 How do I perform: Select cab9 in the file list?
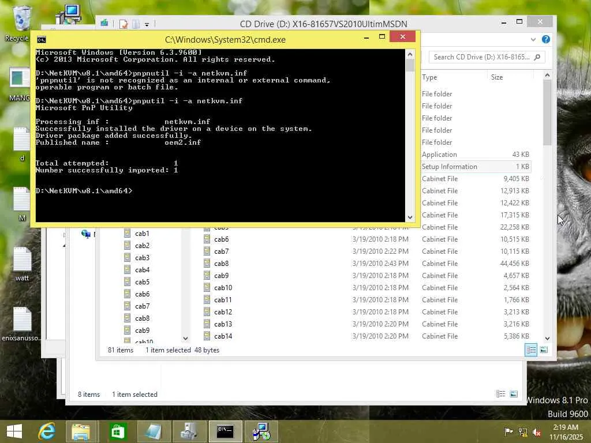tap(221, 275)
